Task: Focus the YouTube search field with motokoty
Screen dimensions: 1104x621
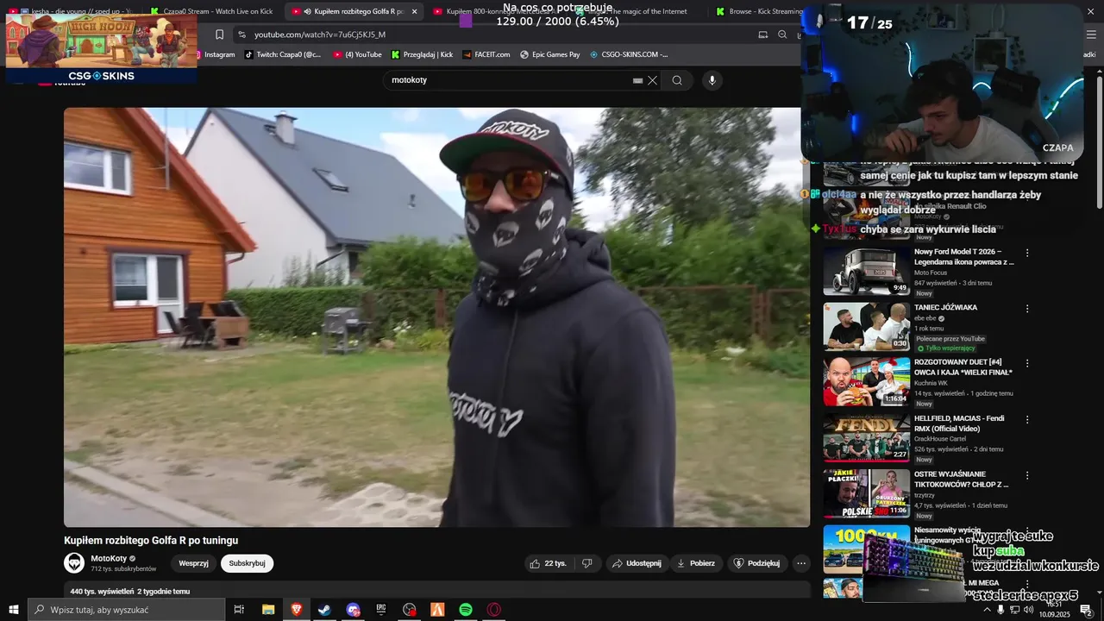Action: [509, 80]
